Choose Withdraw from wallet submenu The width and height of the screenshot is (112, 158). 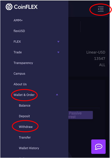pos(26,127)
